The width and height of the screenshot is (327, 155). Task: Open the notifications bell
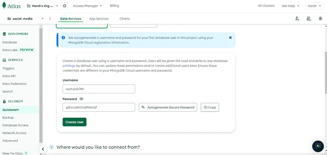[x=320, y=19]
